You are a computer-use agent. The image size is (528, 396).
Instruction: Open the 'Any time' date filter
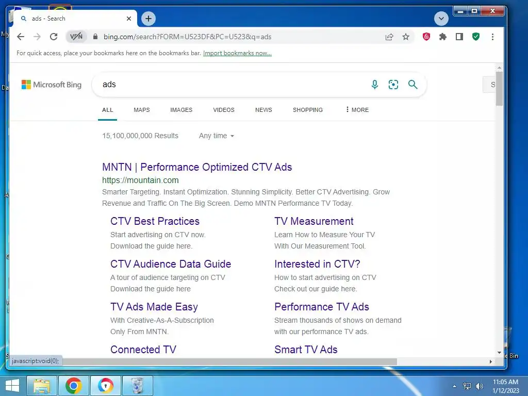[x=216, y=136]
